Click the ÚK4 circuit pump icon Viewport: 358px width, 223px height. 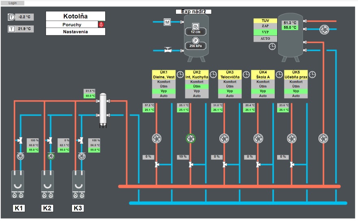tap(258, 139)
